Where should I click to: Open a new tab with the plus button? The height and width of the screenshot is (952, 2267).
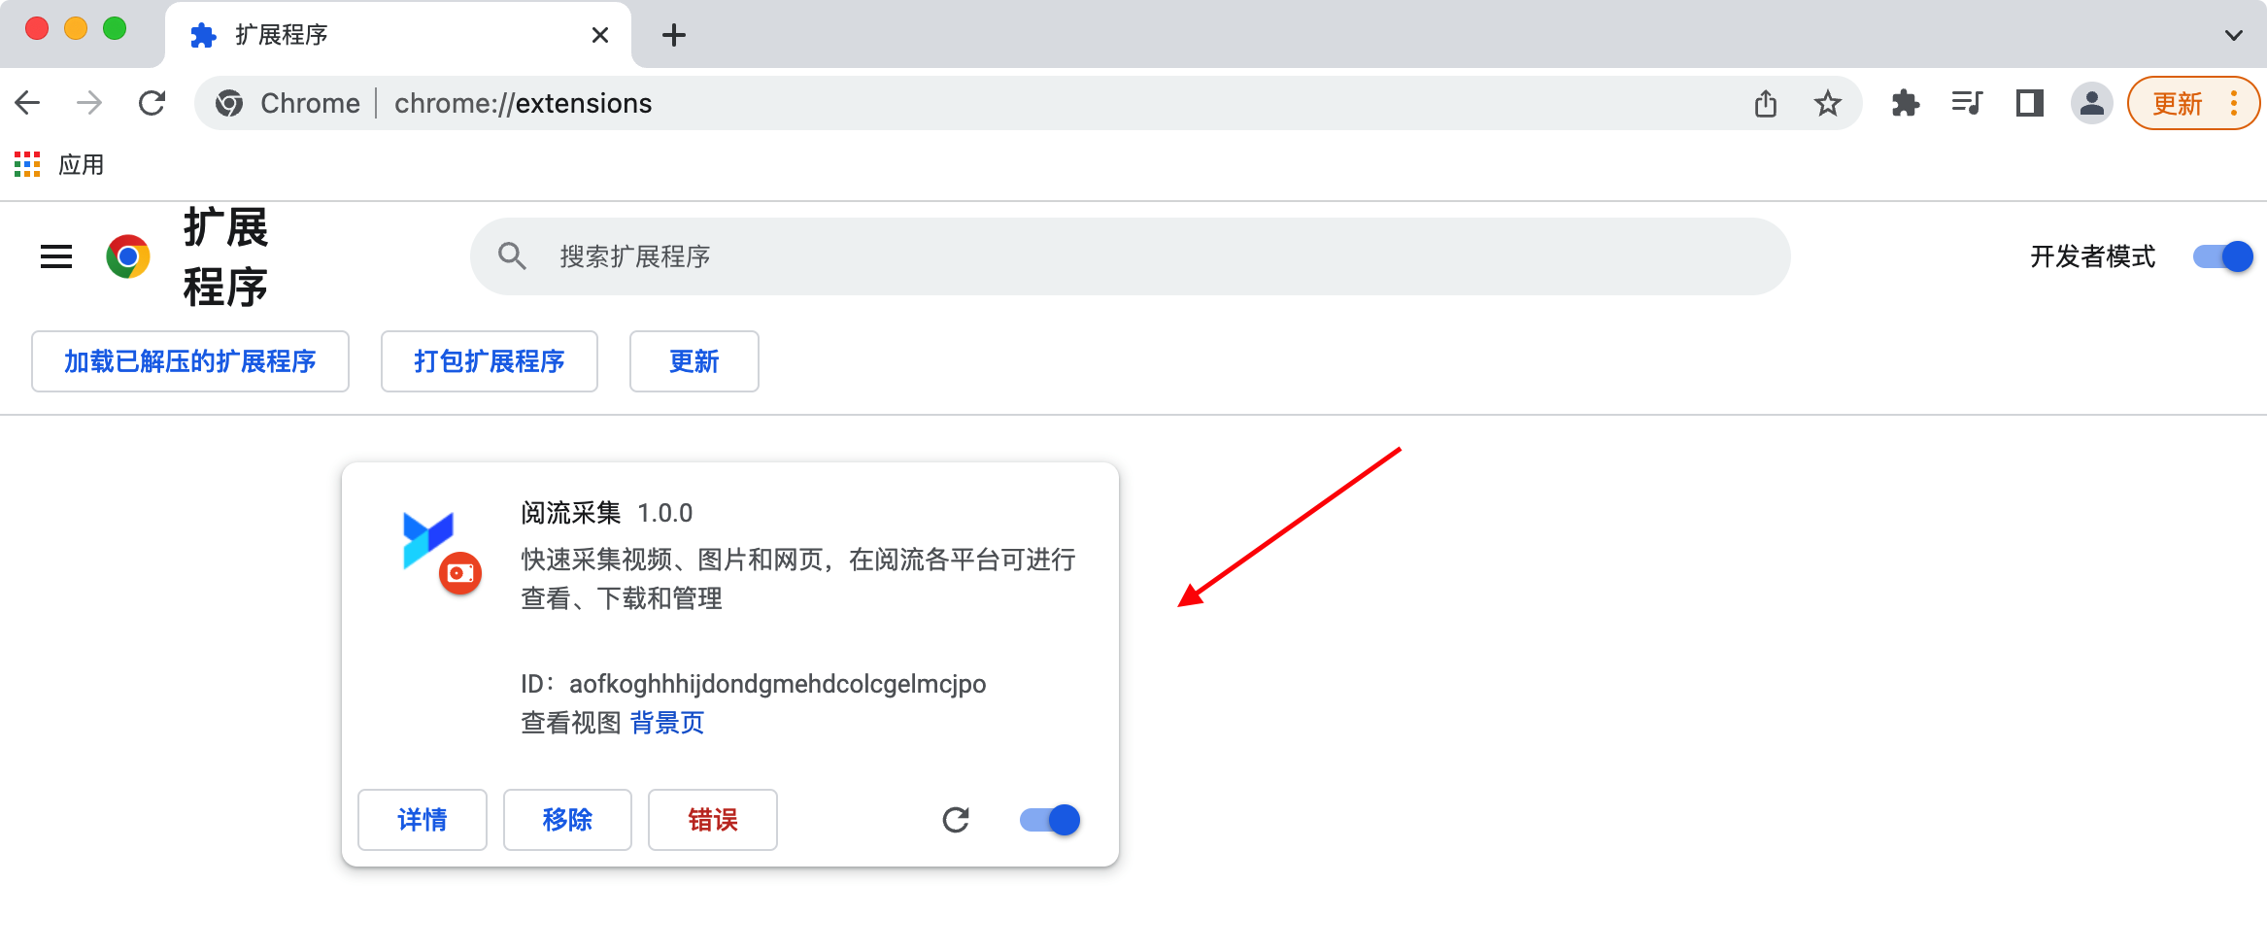pyautogui.click(x=674, y=36)
